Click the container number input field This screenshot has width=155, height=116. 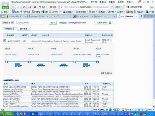point(30,23)
